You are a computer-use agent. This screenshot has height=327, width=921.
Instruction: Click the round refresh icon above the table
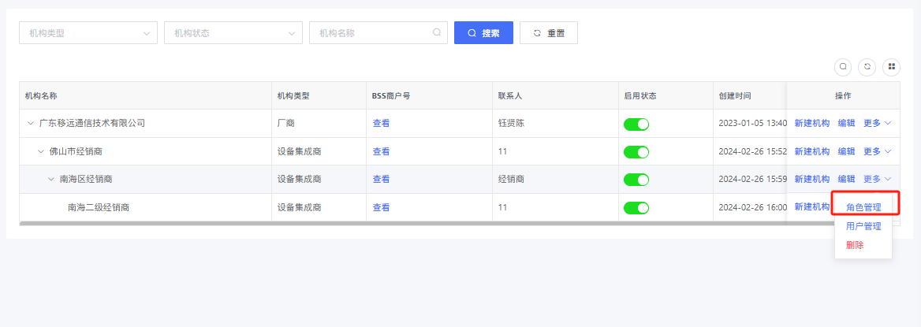[867, 67]
